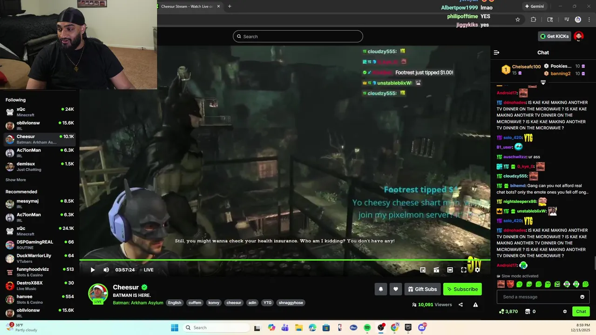Follow Cheesur with the heart button
The image size is (596, 335).
tap(396, 289)
